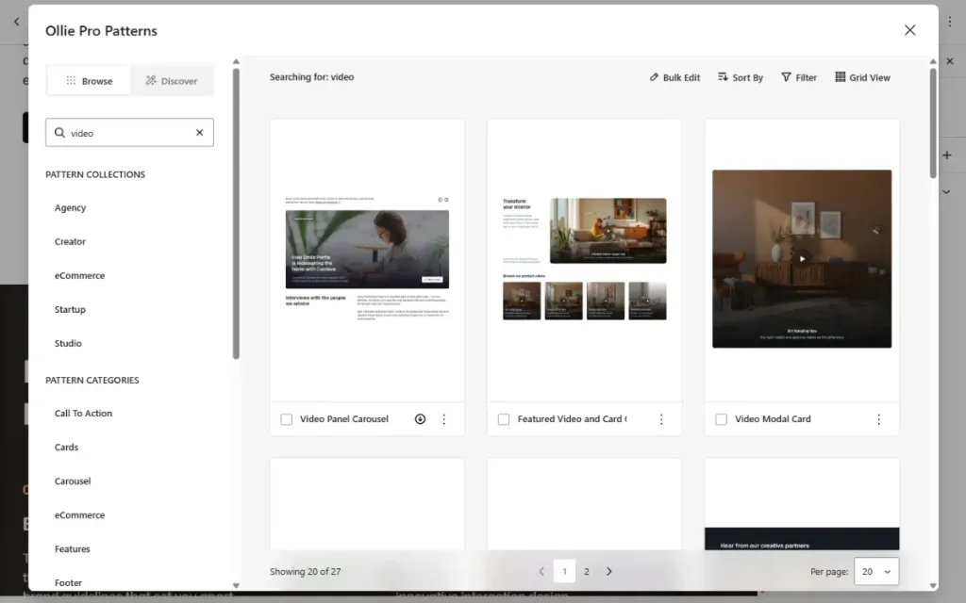
Task: Open the Agency pattern collection
Action: [x=70, y=208]
